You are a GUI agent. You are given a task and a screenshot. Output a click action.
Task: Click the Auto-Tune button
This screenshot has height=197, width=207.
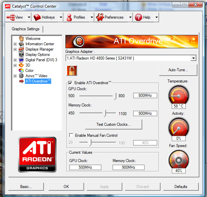(178, 70)
